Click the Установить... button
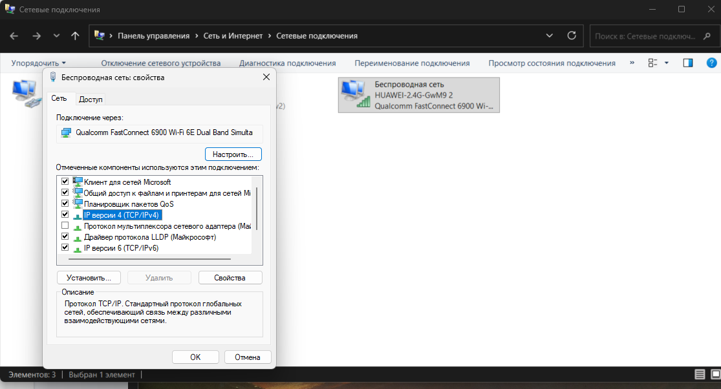The image size is (721, 389). click(89, 278)
